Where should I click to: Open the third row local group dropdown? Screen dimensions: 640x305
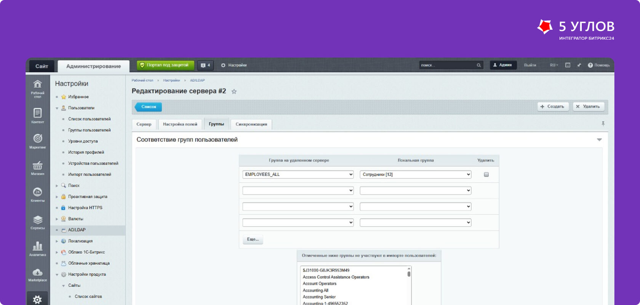click(415, 206)
